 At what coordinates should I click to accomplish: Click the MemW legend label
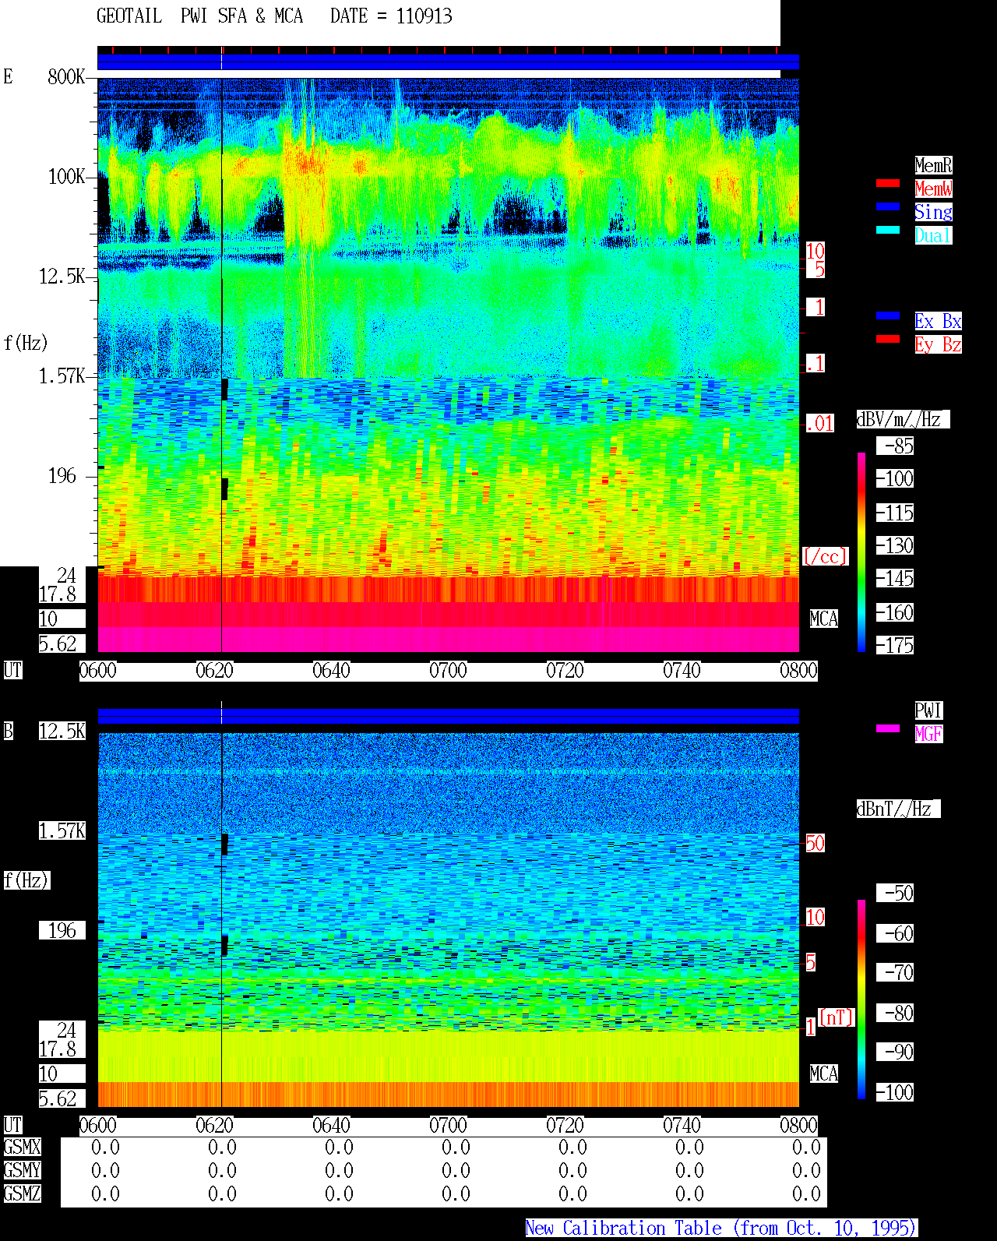(x=933, y=189)
